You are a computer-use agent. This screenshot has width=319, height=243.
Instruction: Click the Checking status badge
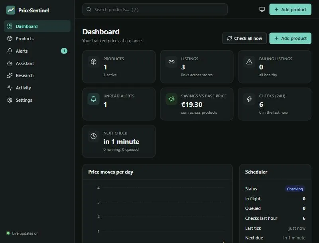[295, 189]
